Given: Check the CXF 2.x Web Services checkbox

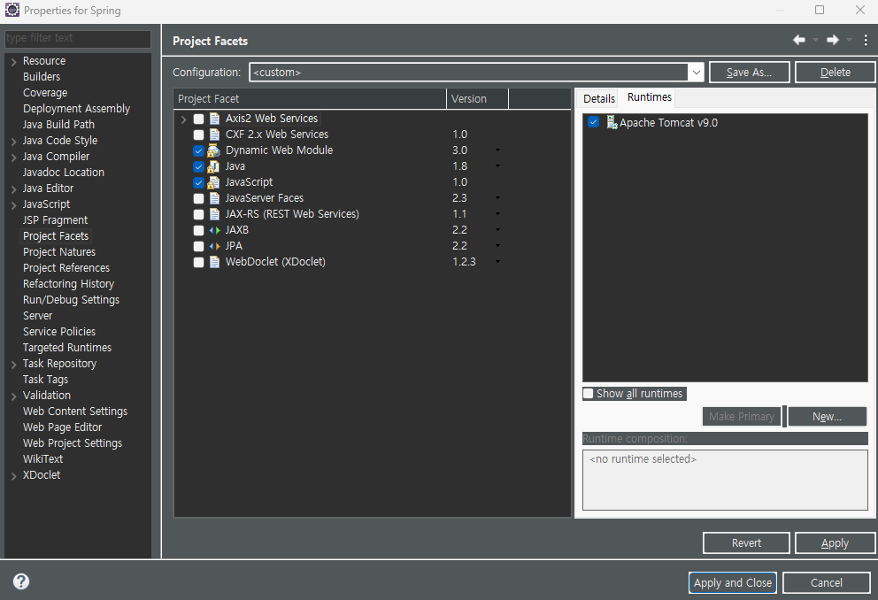Looking at the screenshot, I should tap(199, 135).
